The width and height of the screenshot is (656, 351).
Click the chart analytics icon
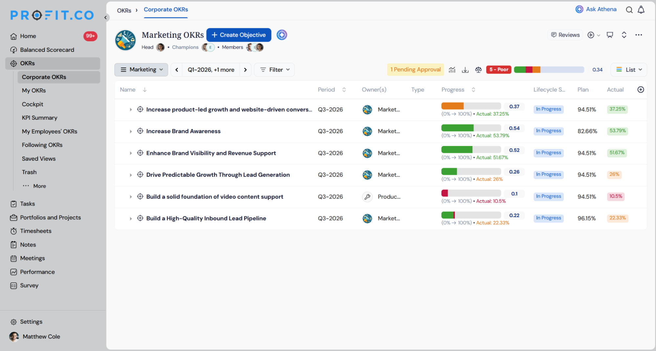[452, 70]
